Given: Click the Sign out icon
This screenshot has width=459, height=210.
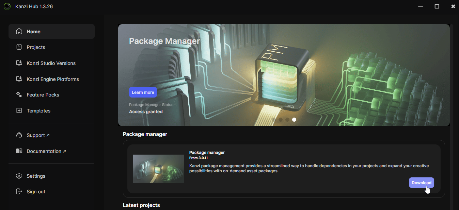Looking at the screenshot, I should tap(19, 191).
